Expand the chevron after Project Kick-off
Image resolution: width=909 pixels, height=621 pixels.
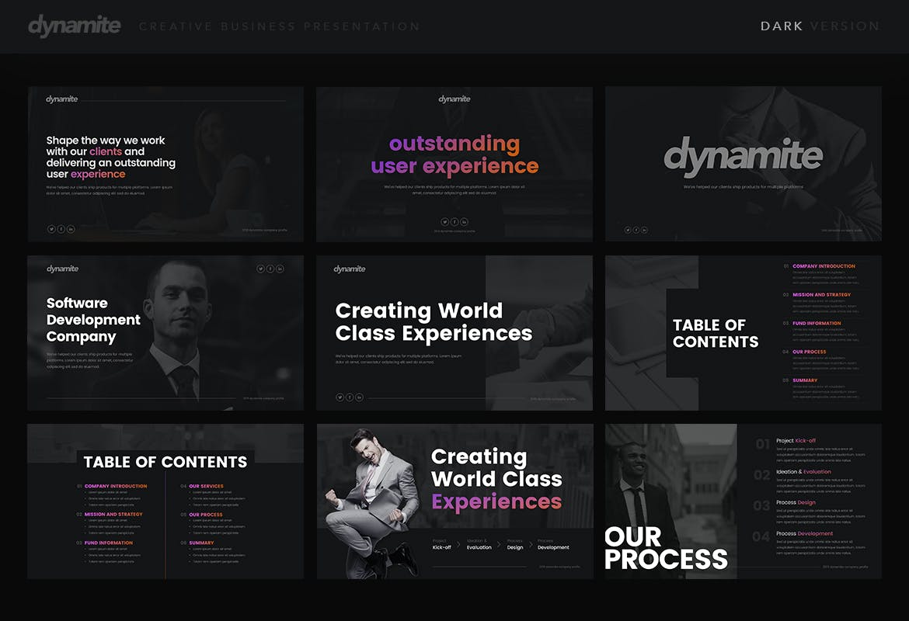[457, 545]
